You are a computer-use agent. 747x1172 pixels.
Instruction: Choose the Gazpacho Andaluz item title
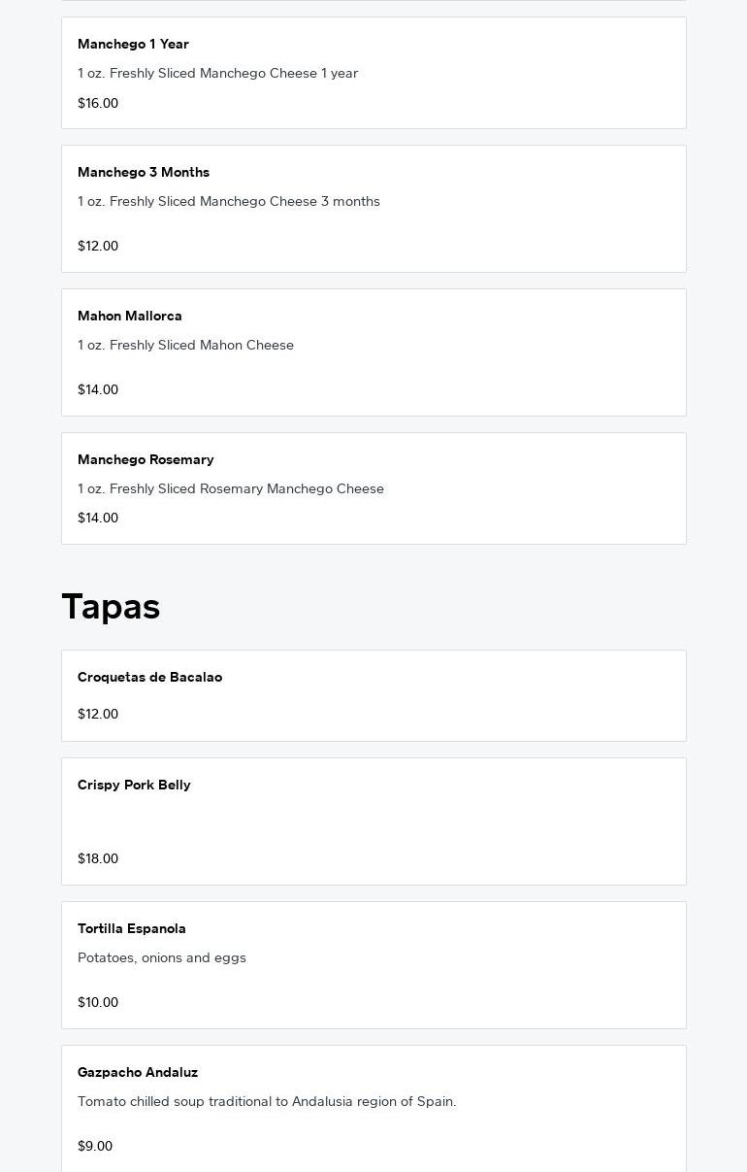point(138,1072)
